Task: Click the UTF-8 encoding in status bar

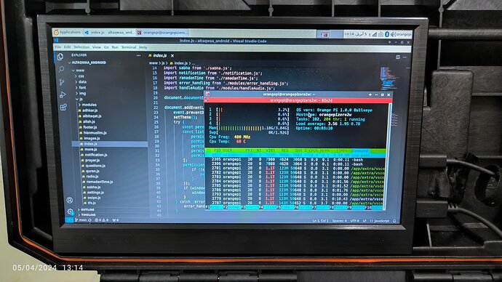Action: [x=354, y=221]
